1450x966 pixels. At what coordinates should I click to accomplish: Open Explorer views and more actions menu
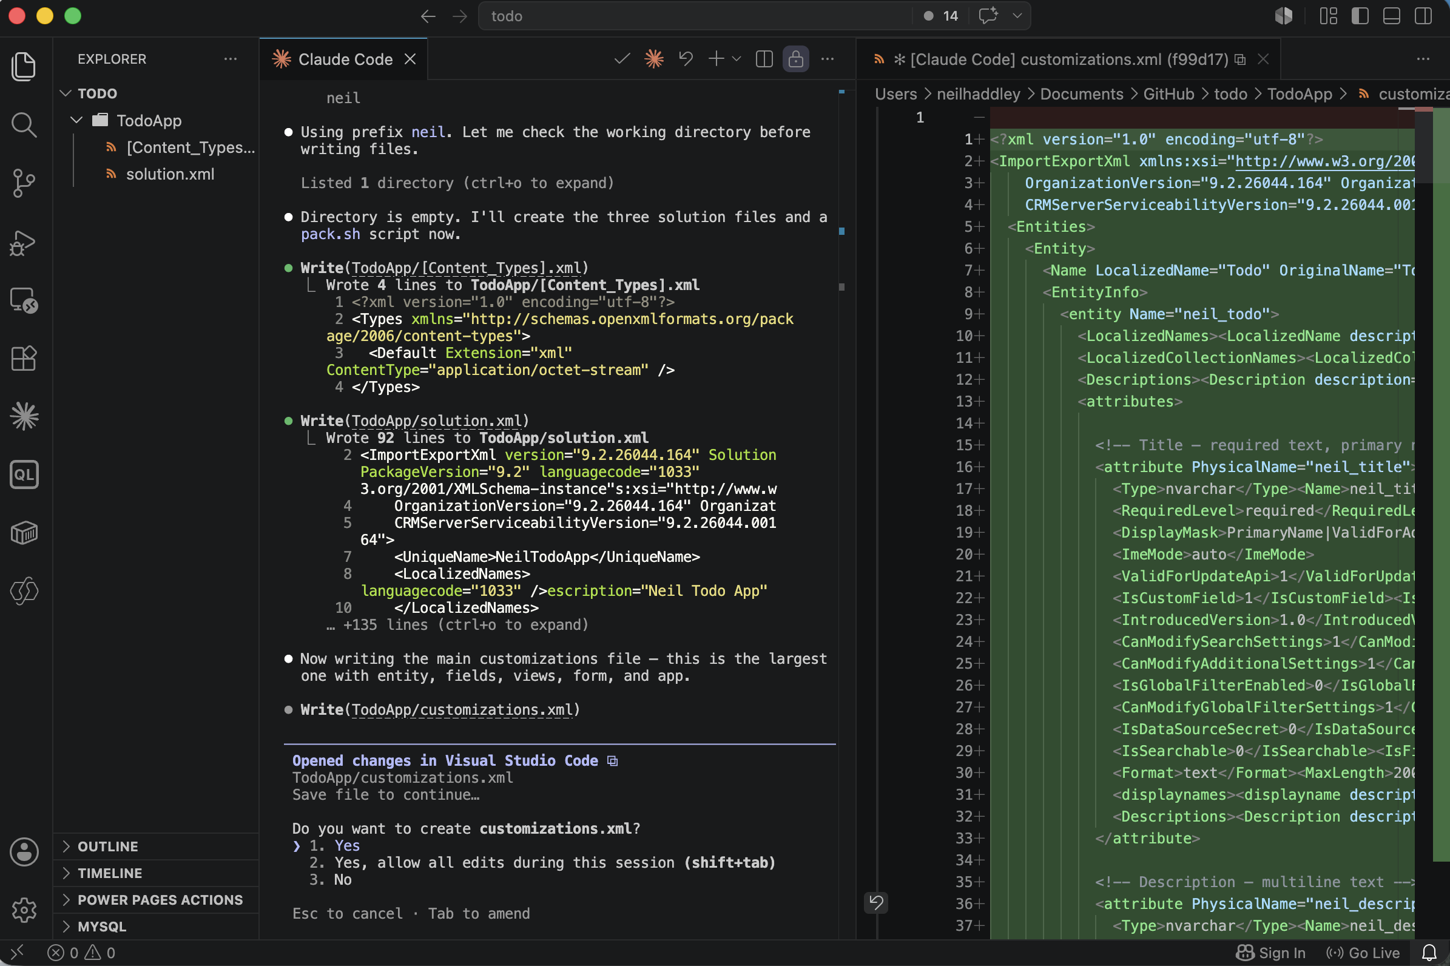tap(231, 59)
